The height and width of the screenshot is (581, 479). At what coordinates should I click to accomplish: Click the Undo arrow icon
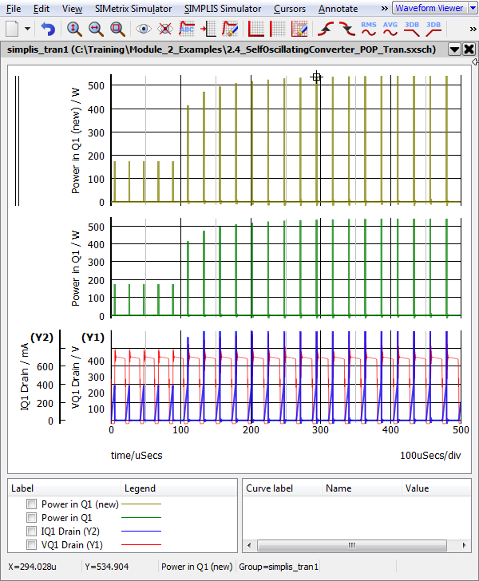[x=48, y=30]
